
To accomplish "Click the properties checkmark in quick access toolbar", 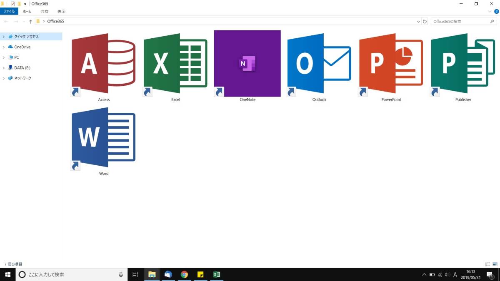I will (12, 4).
